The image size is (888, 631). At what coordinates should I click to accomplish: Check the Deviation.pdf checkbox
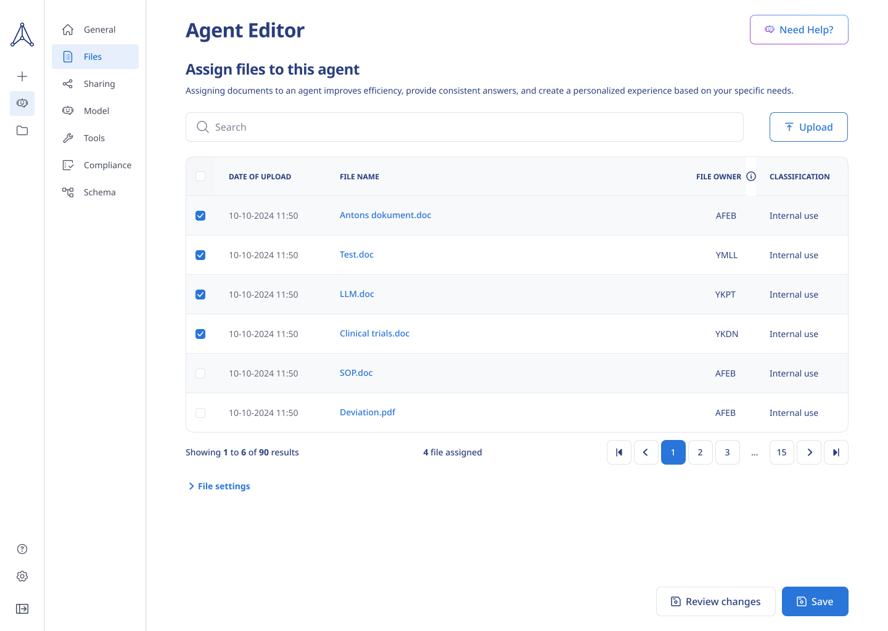200,413
